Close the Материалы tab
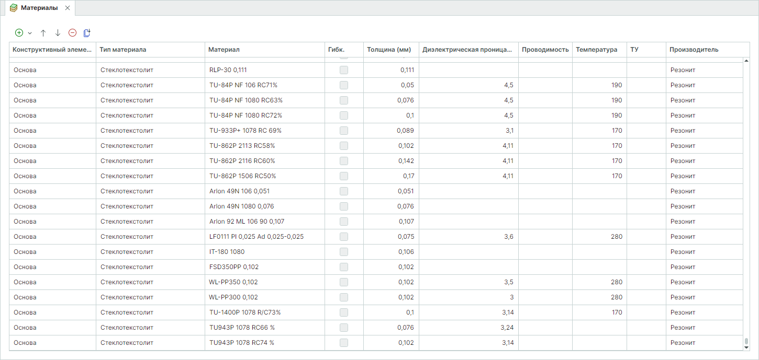This screenshot has height=360, width=759. pos(68,8)
